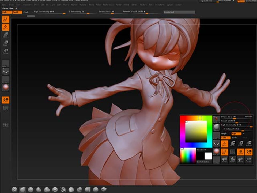Pick the black secondary color swatch

click(x=200, y=156)
